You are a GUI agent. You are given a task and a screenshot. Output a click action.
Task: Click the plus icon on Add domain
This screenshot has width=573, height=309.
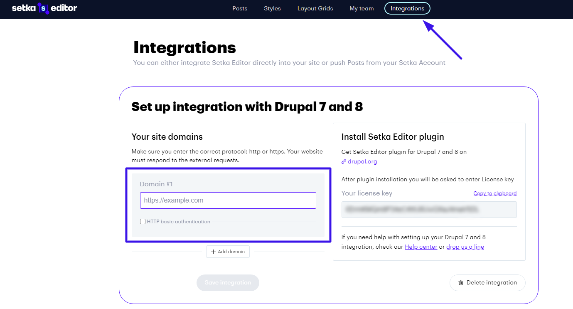(213, 252)
